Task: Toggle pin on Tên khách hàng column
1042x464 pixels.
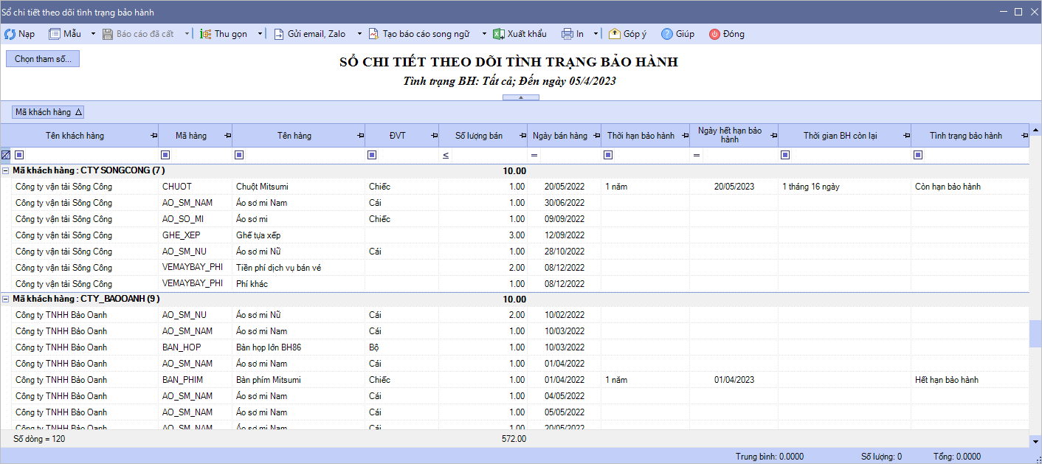Action: tap(153, 136)
